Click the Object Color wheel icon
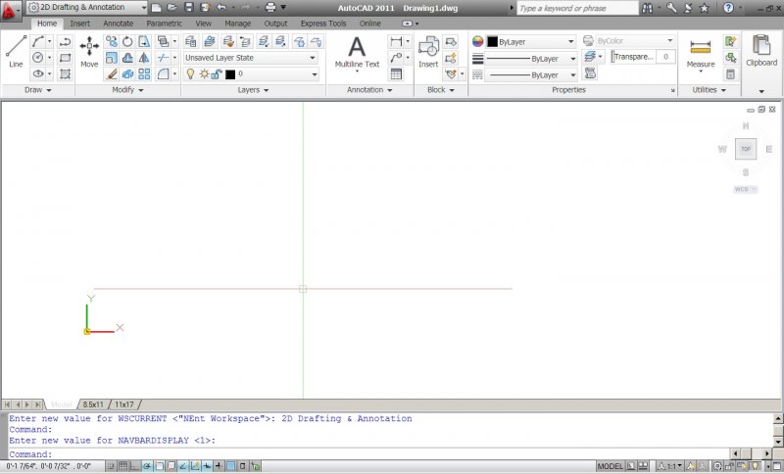The width and height of the screenshot is (784, 474). click(x=477, y=42)
